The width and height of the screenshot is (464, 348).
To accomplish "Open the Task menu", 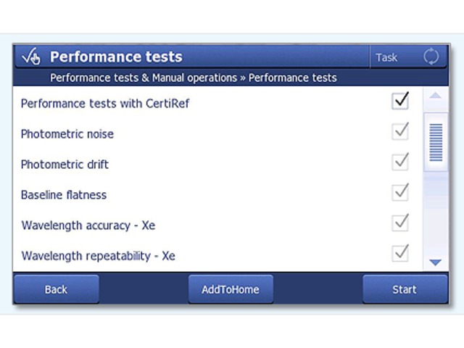I will (386, 57).
